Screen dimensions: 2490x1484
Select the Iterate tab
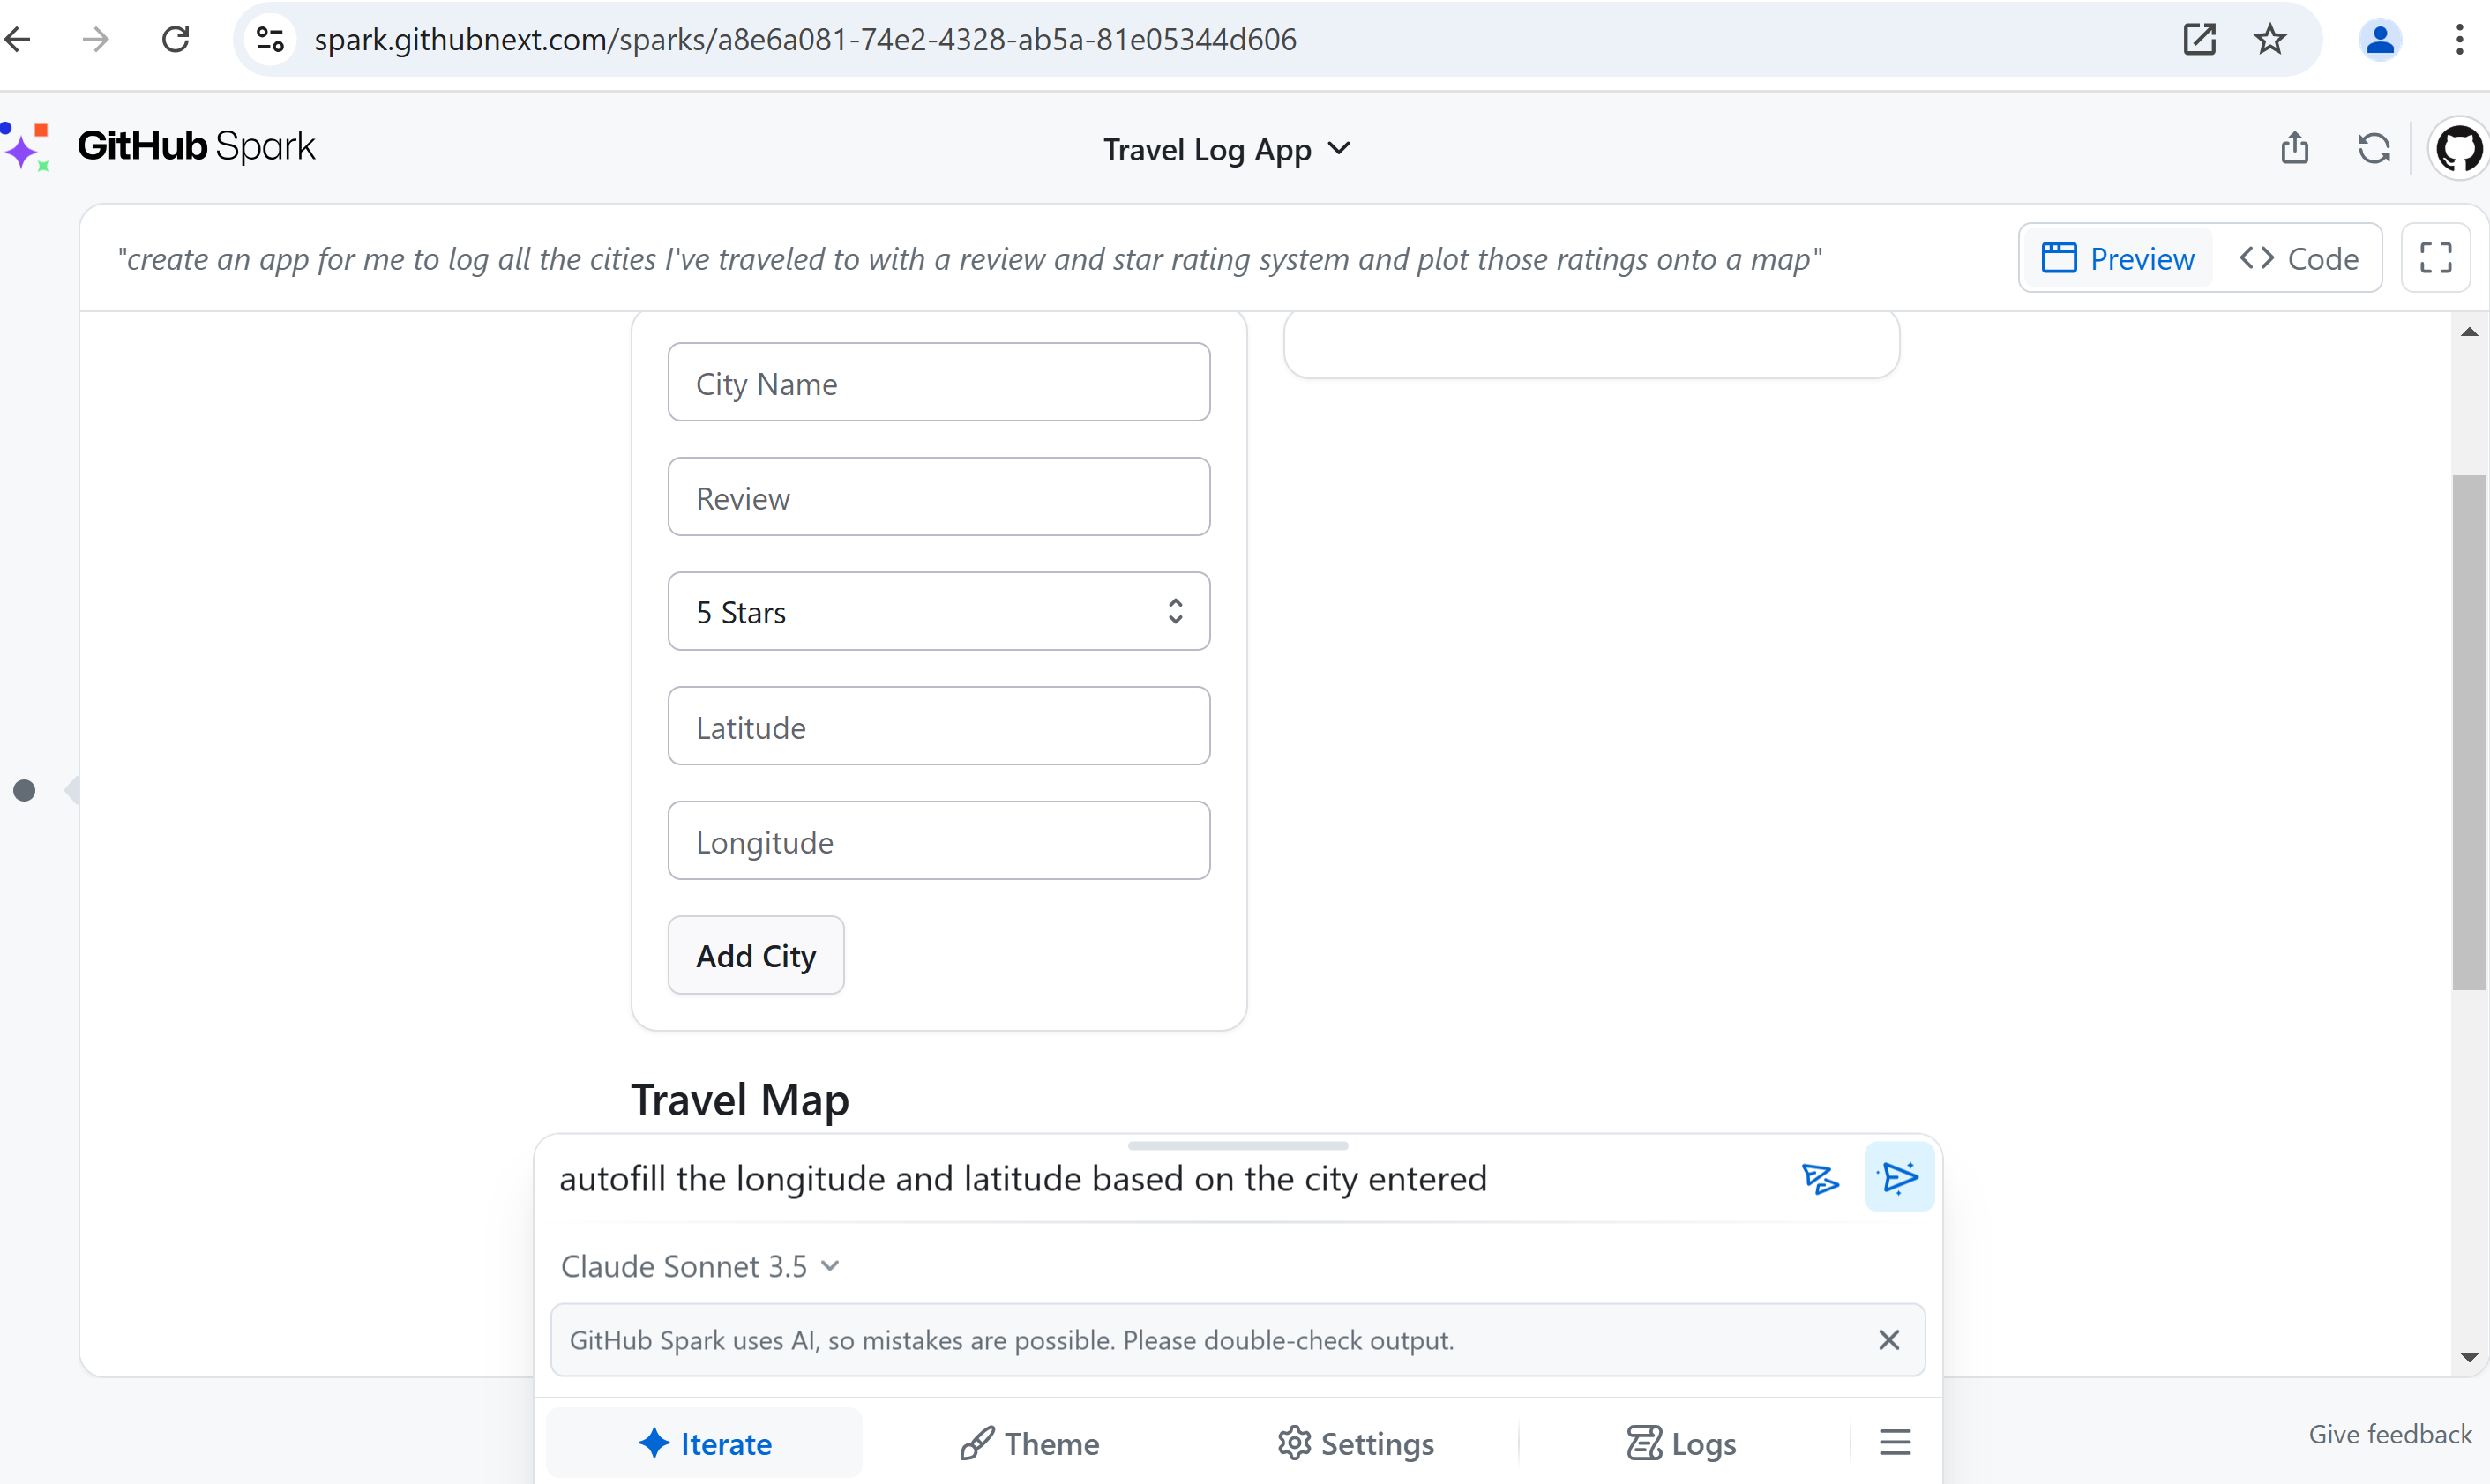(704, 1443)
